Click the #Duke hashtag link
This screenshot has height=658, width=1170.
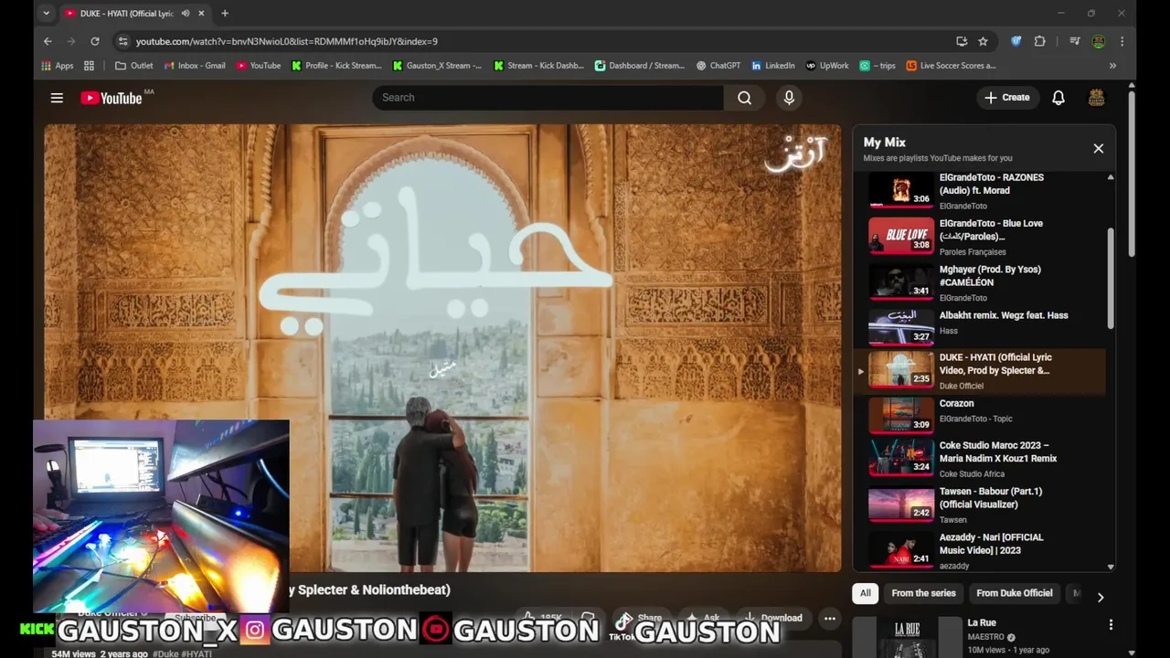pos(165,653)
